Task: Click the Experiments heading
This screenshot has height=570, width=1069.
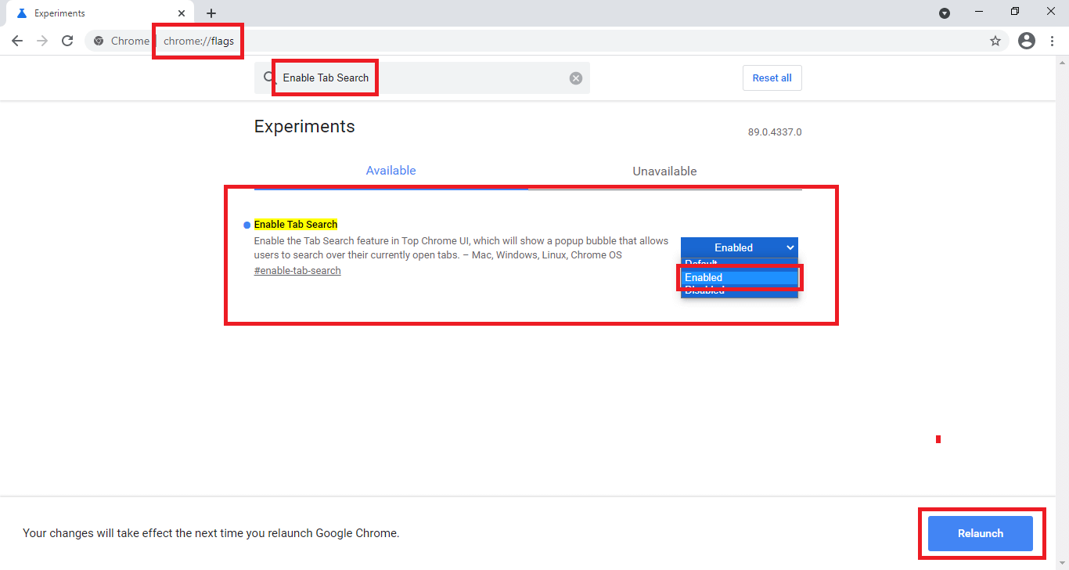Action: (304, 127)
